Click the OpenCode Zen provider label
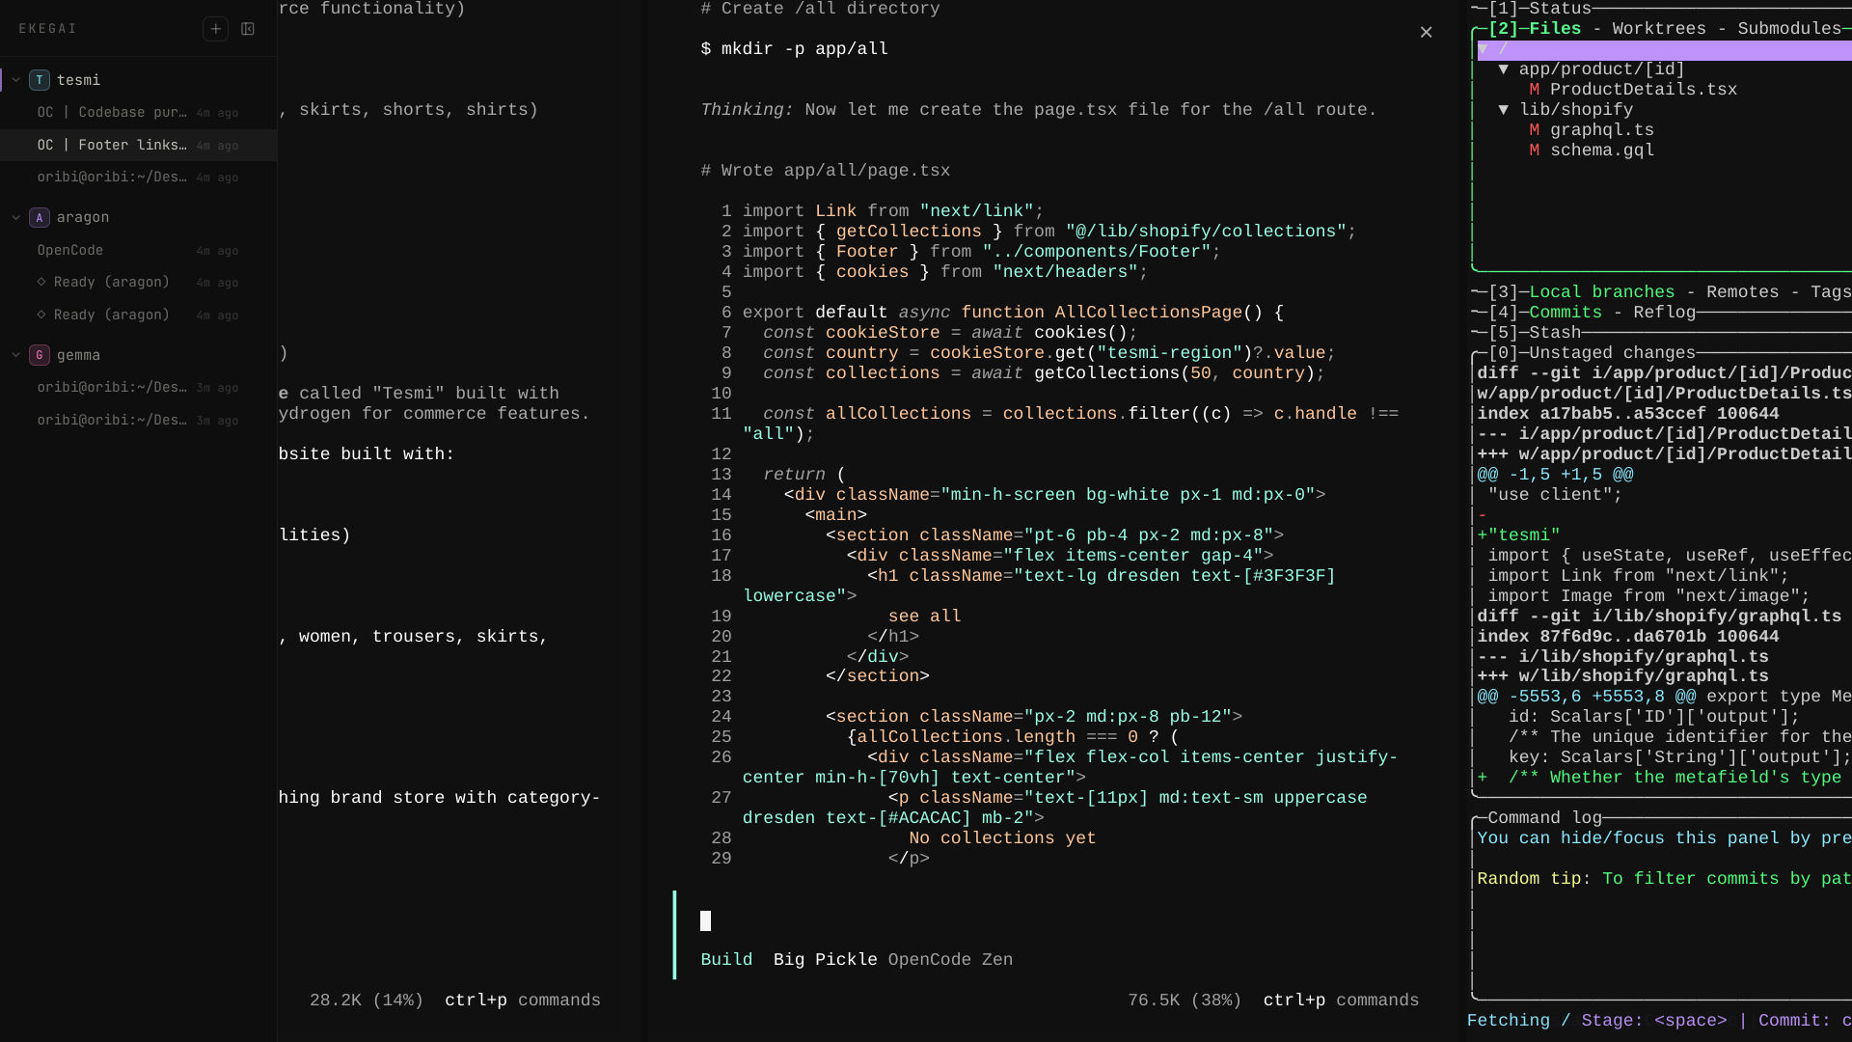This screenshot has width=1852, height=1042. 950,960
